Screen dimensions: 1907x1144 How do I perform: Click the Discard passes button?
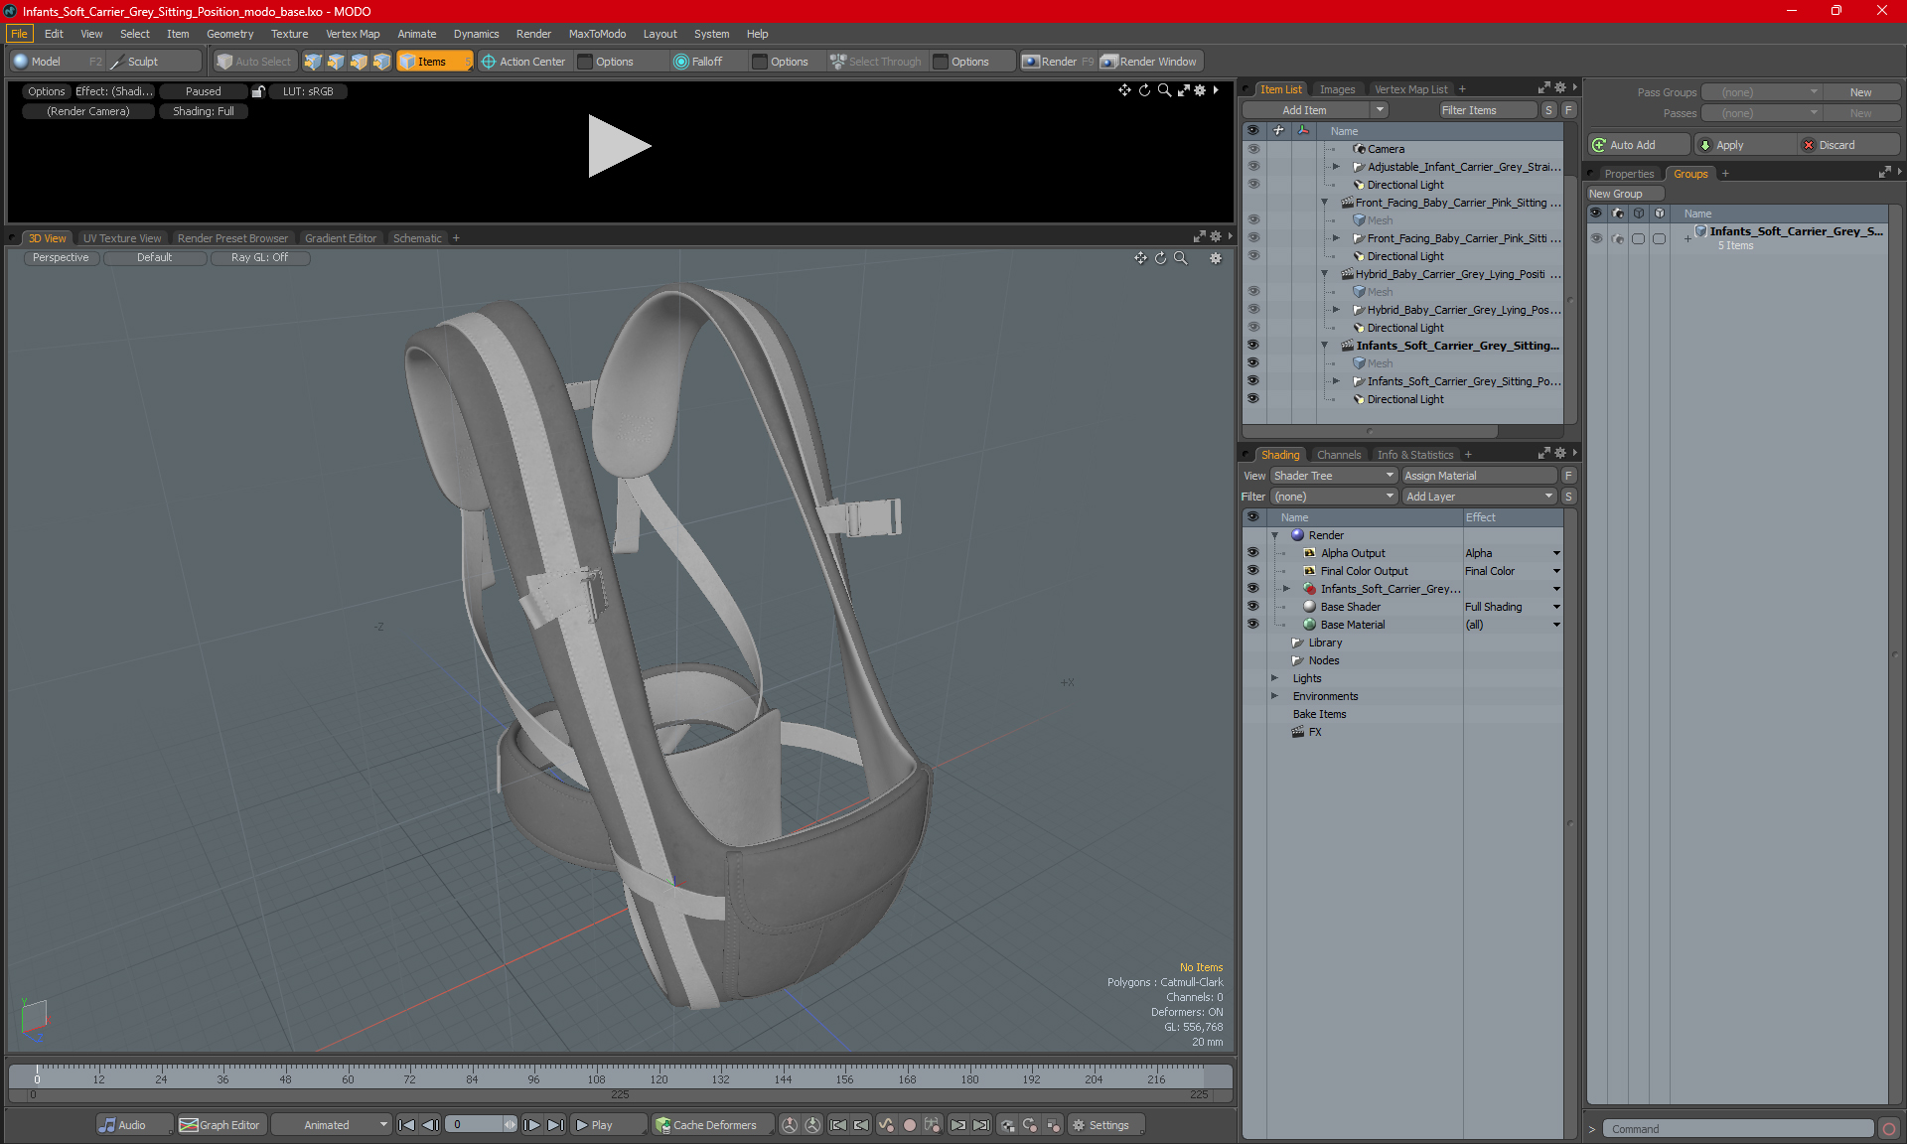1848,145
